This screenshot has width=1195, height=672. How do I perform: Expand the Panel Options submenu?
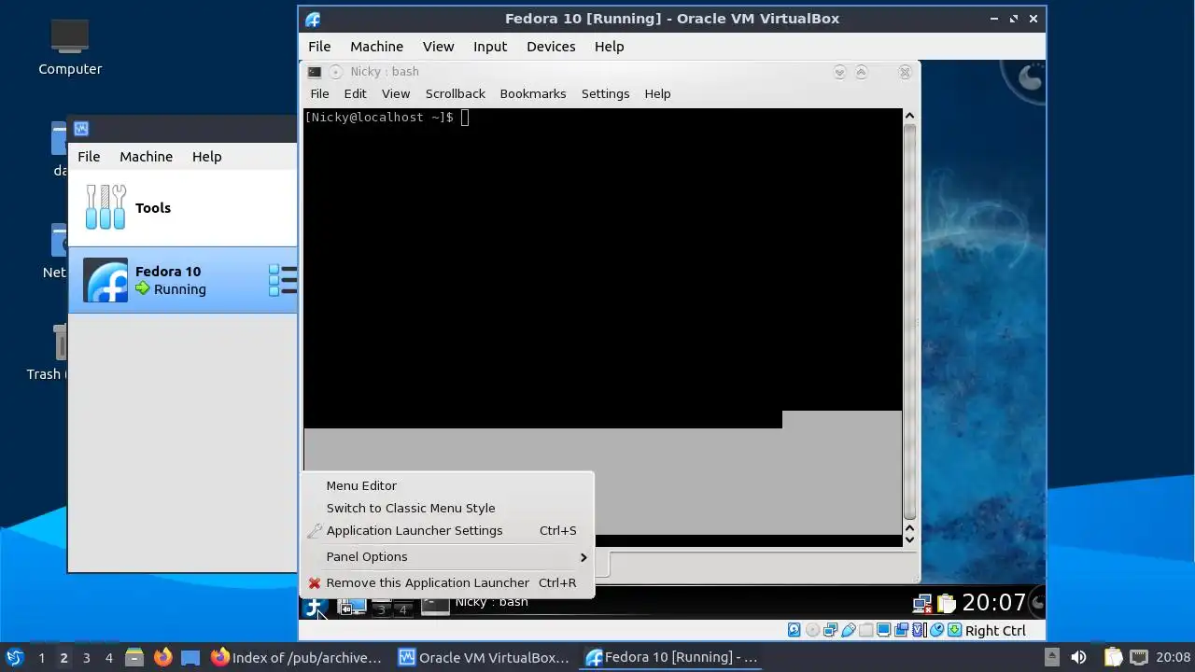(446, 556)
